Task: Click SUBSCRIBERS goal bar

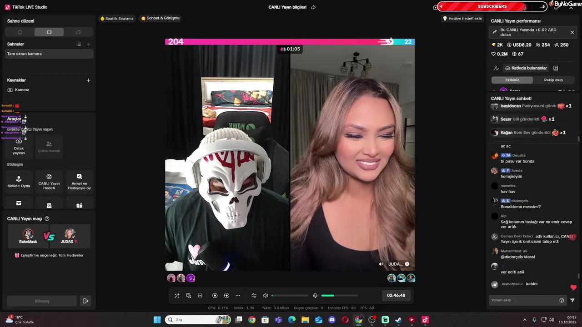Action: tap(492, 6)
